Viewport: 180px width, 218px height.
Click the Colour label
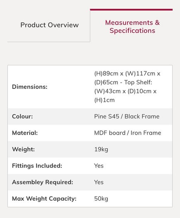[22, 116]
